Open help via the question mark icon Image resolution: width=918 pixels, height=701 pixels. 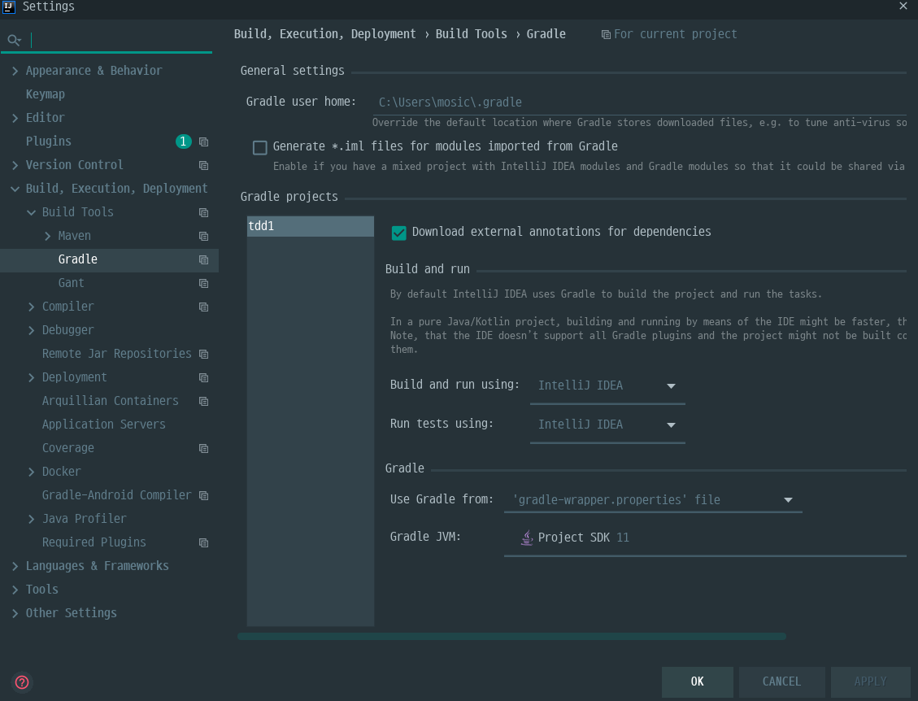coord(22,682)
